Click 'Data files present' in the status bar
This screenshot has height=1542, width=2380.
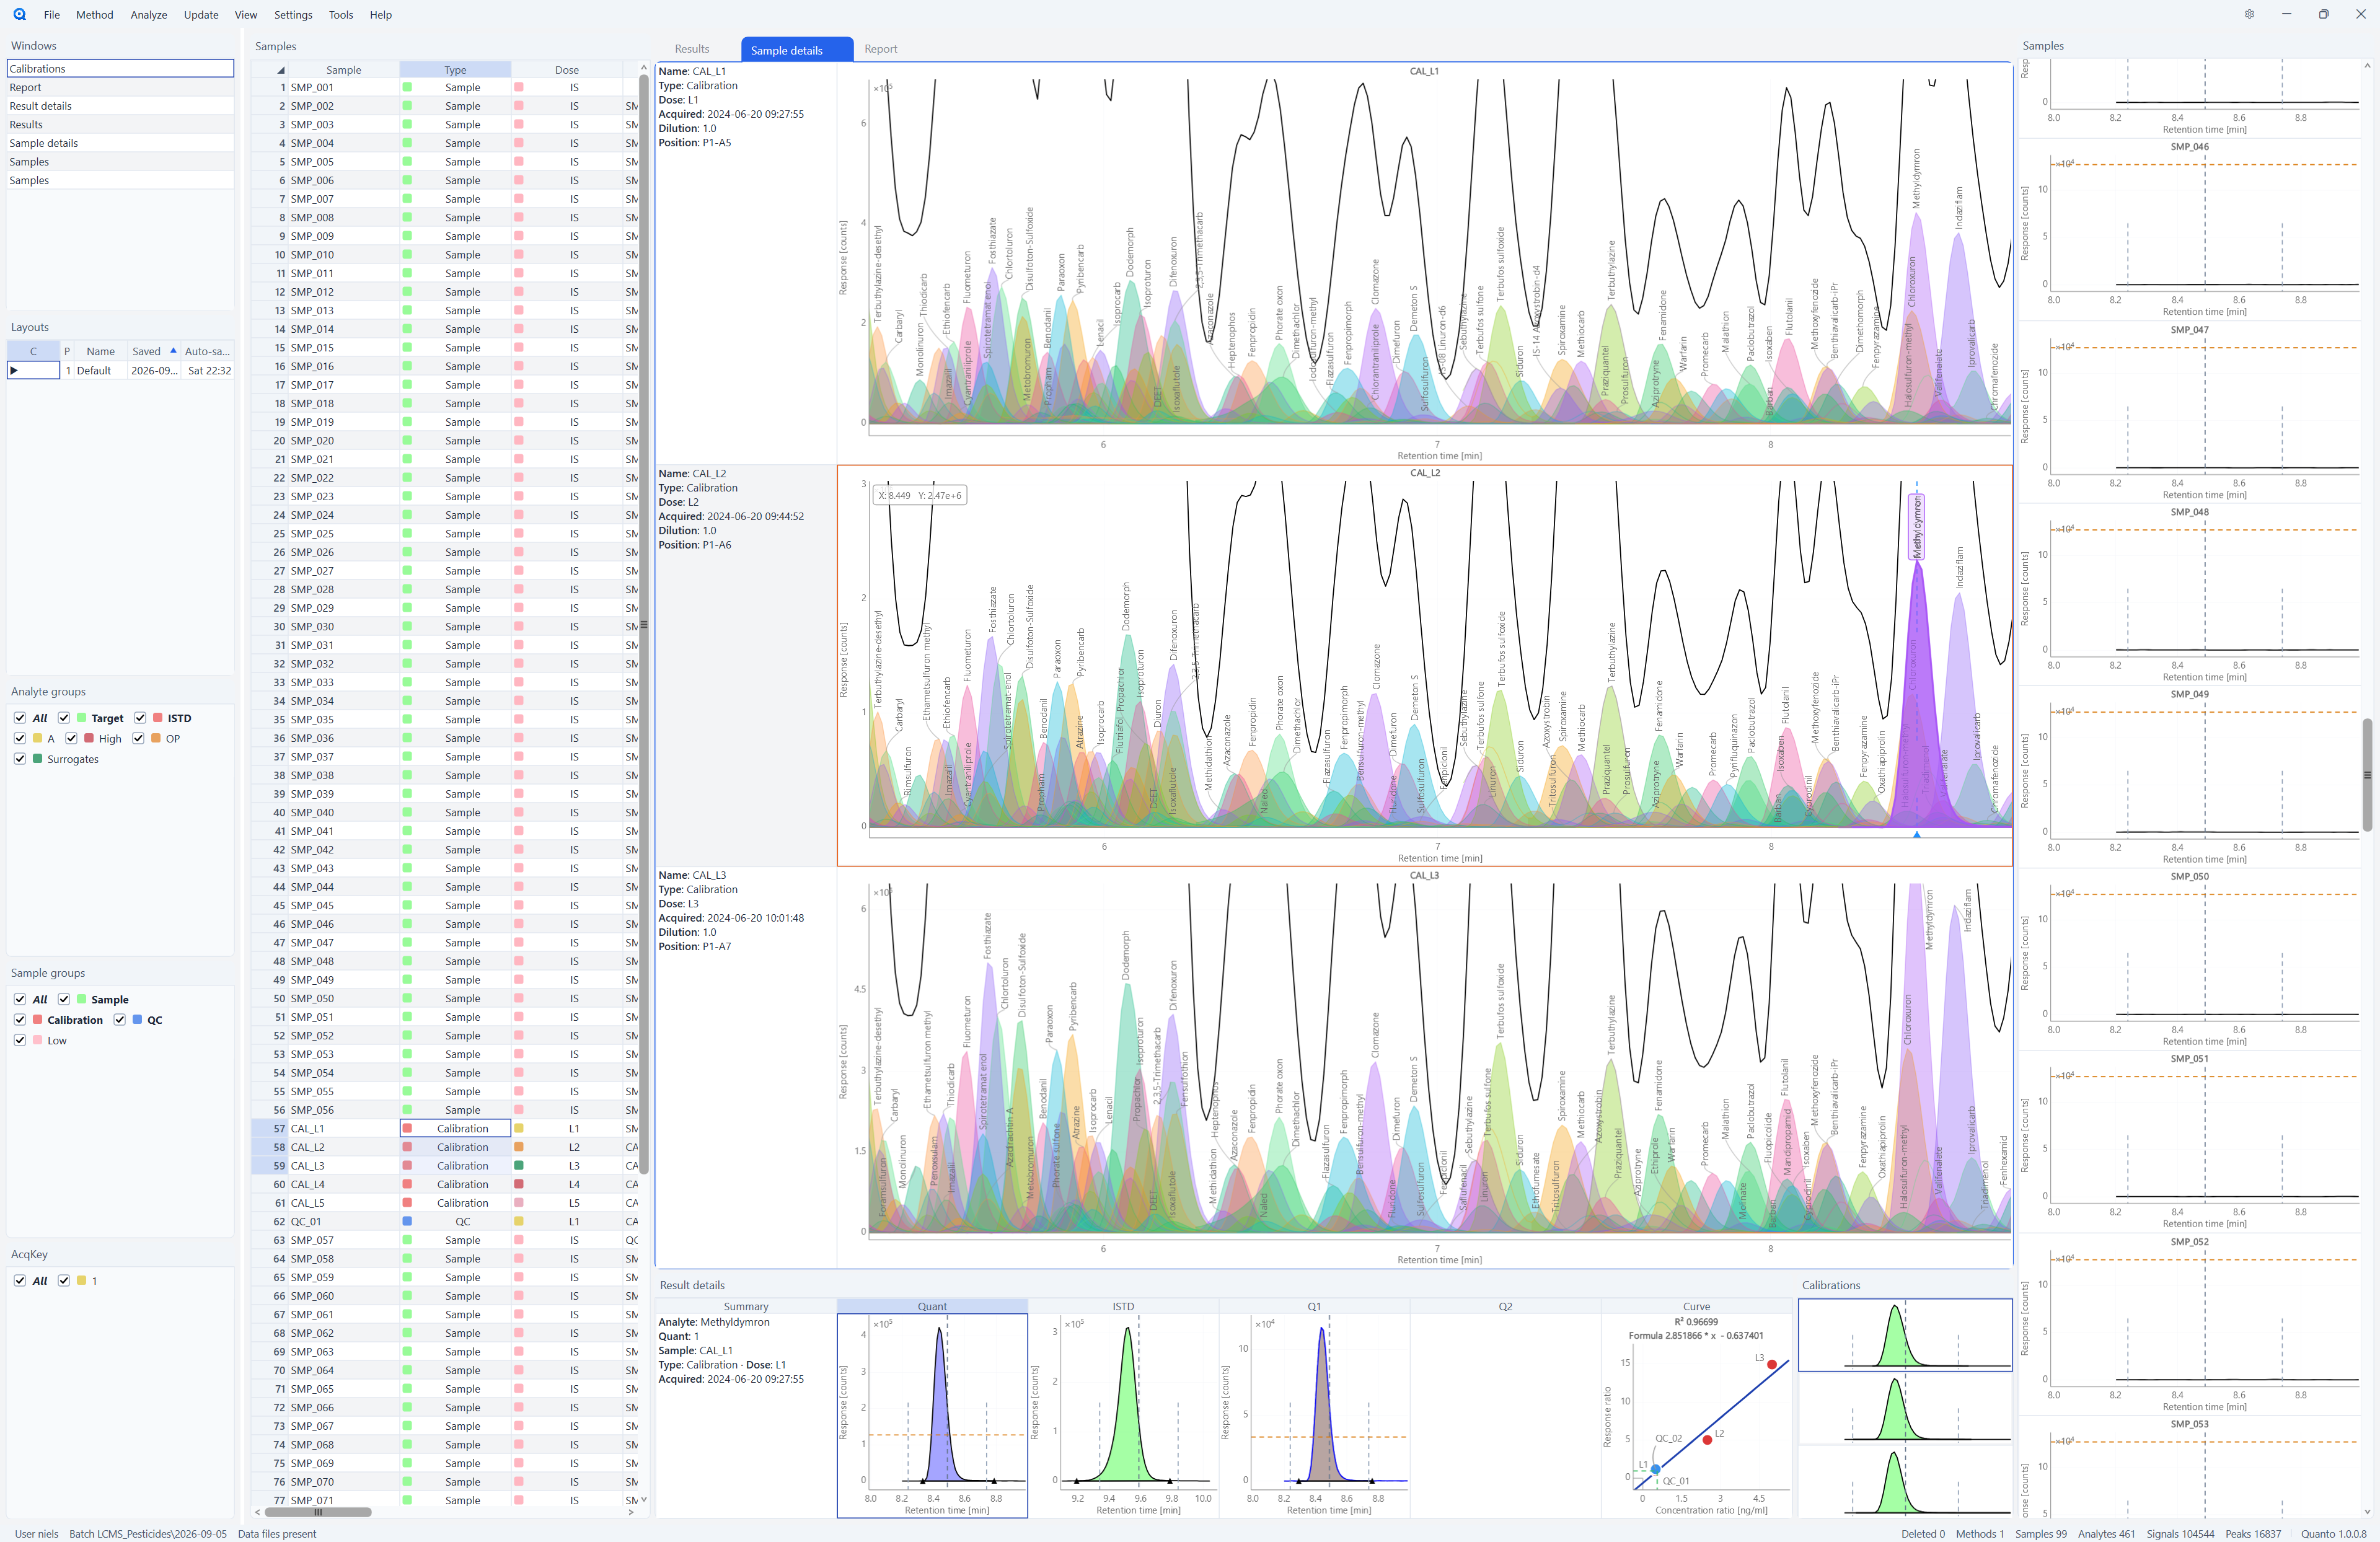pyautogui.click(x=277, y=1534)
